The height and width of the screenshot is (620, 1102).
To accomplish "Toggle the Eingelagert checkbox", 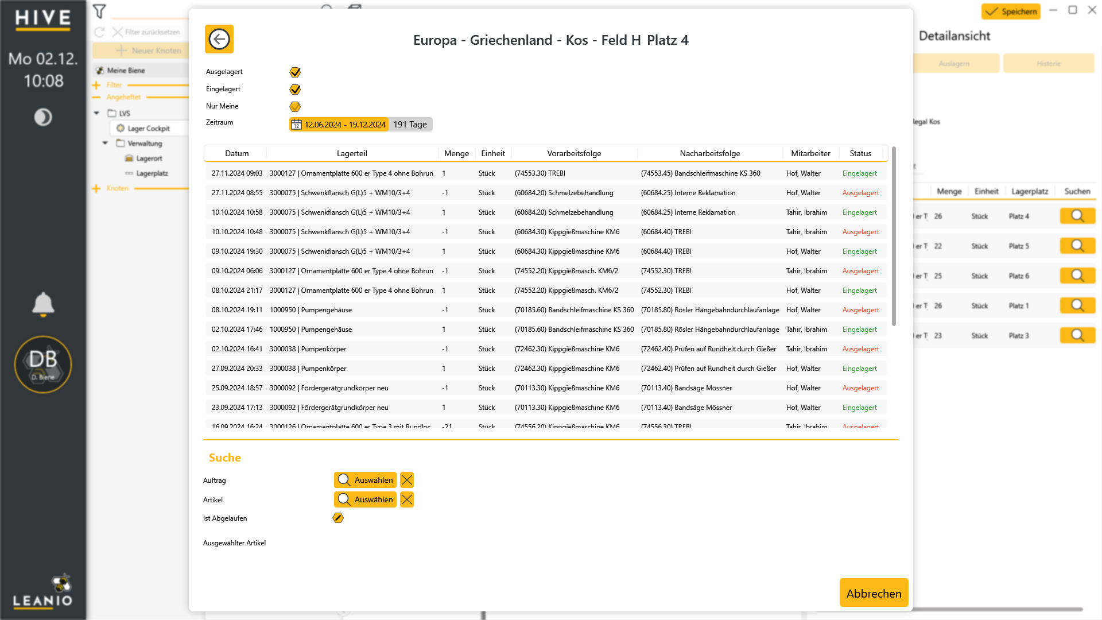I will coord(295,90).
